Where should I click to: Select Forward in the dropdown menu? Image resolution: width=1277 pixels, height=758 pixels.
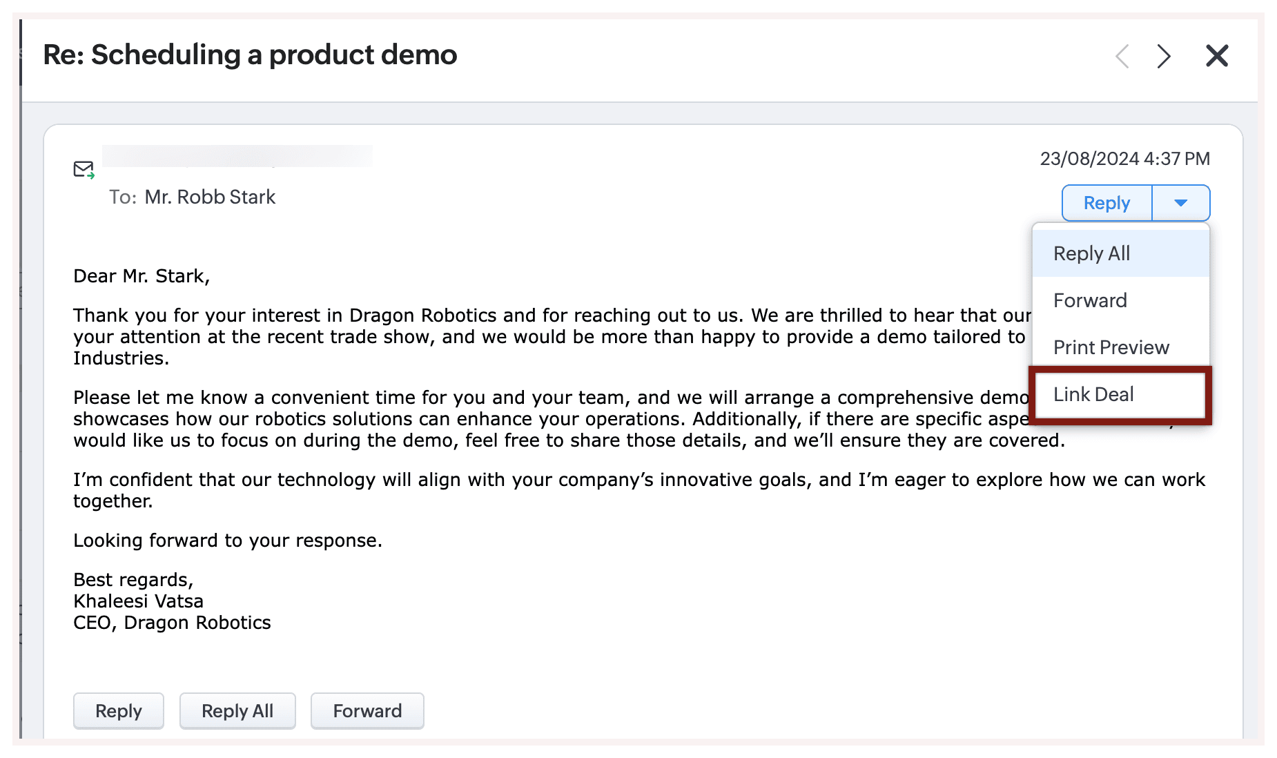pyautogui.click(x=1090, y=300)
